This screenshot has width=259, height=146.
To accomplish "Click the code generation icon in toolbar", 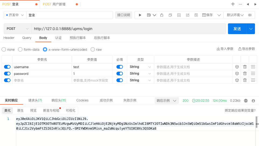I will tap(179, 15).
